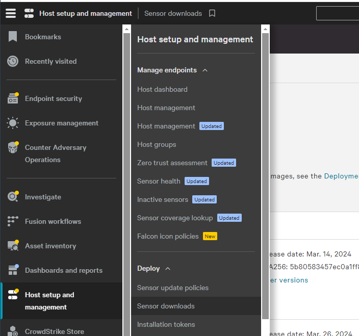Open Zero trust assessment

coord(172,163)
